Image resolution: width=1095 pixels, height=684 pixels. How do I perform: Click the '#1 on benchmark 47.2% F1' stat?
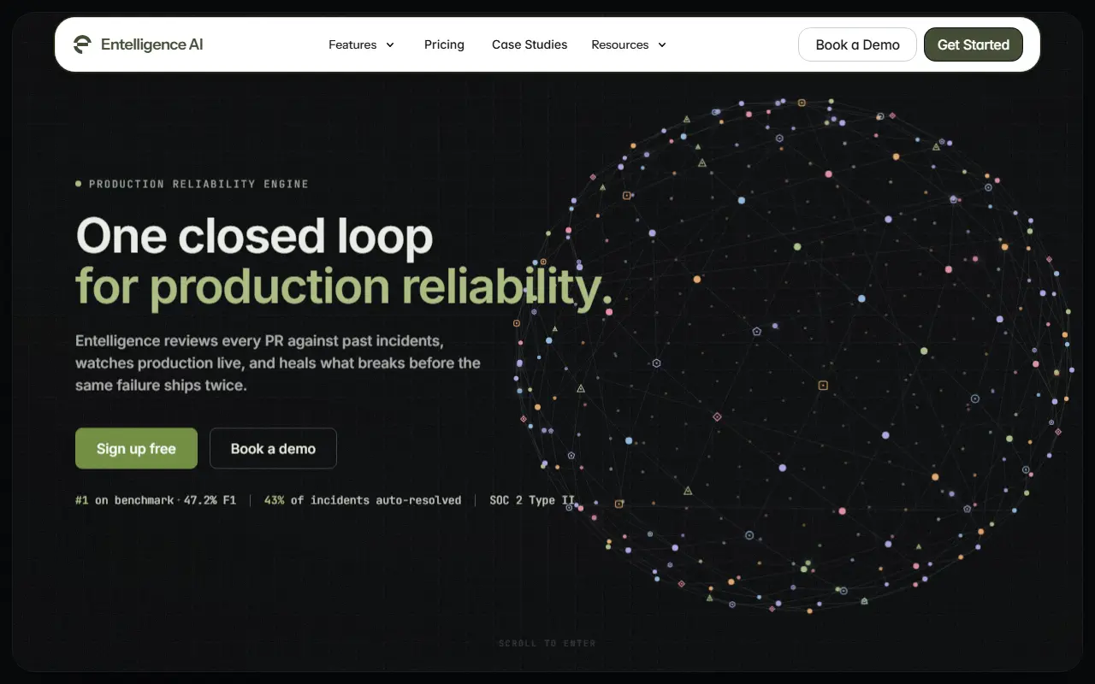click(156, 500)
